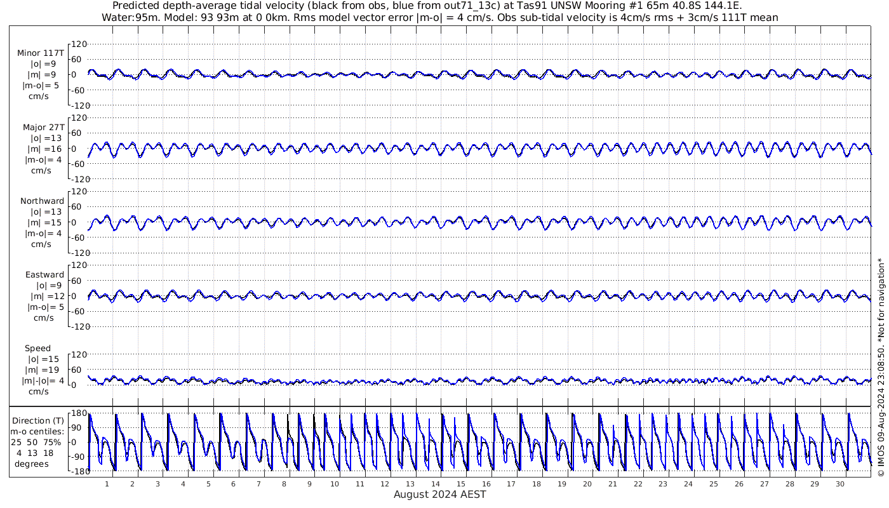889x508 pixels.
Task: Click the '|o| =15' value under Speed
Action: pos(42,359)
